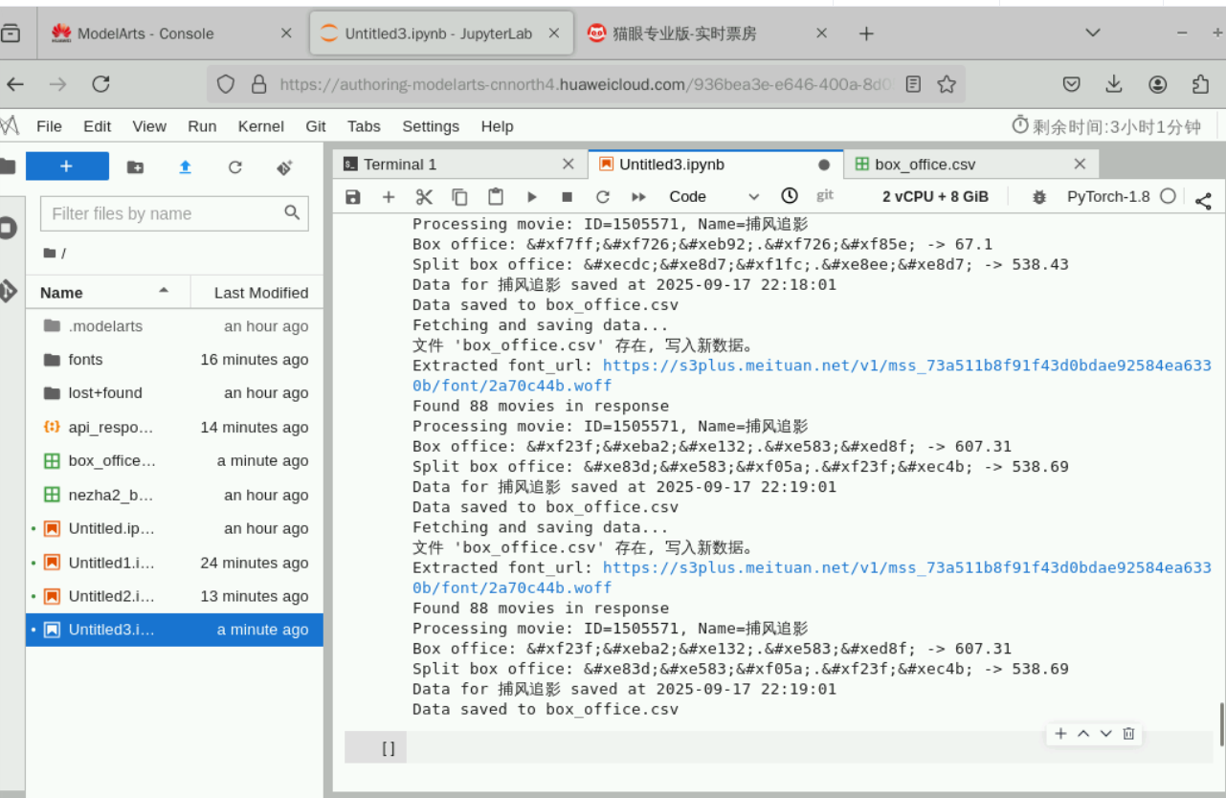Open the file browser sidebar tab
Viewport: 1226px width, 798px height.
coord(8,166)
